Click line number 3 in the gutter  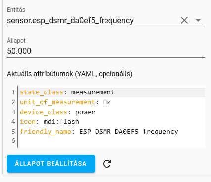pos(13,112)
